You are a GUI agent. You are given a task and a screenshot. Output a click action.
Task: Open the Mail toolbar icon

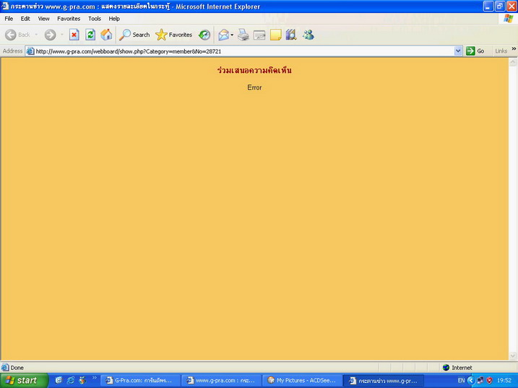coord(223,35)
